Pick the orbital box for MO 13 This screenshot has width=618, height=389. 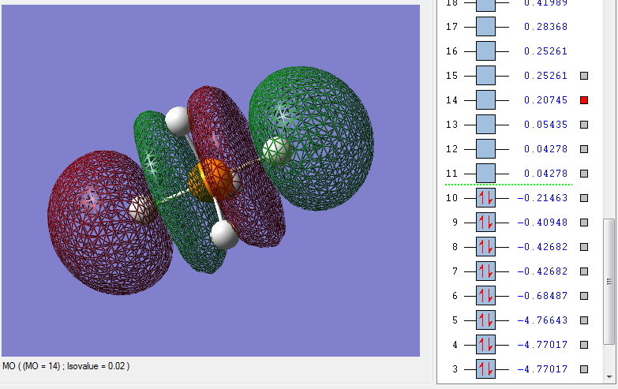click(x=485, y=125)
